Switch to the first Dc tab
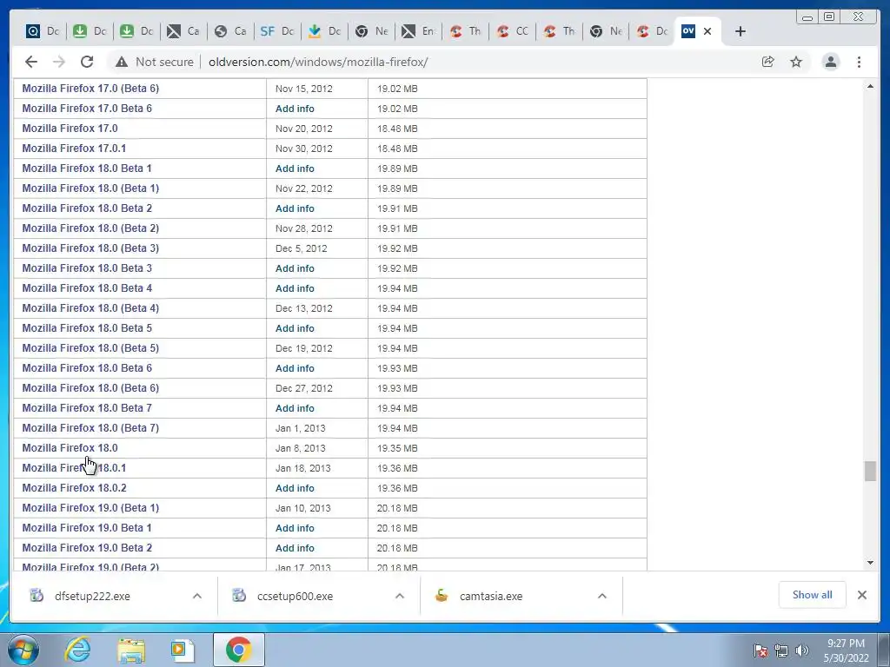This screenshot has height=667, width=890. click(43, 31)
